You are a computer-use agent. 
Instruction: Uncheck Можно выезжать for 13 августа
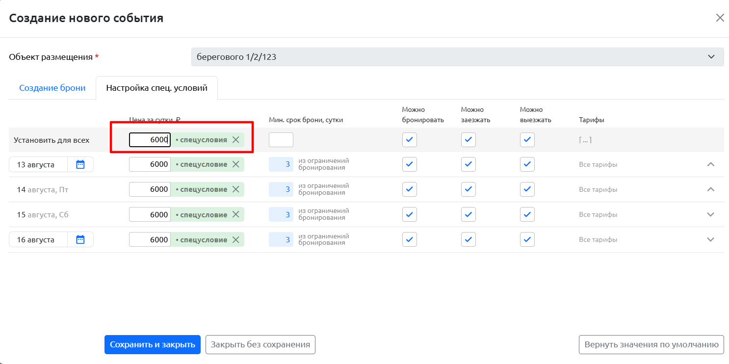point(527,164)
